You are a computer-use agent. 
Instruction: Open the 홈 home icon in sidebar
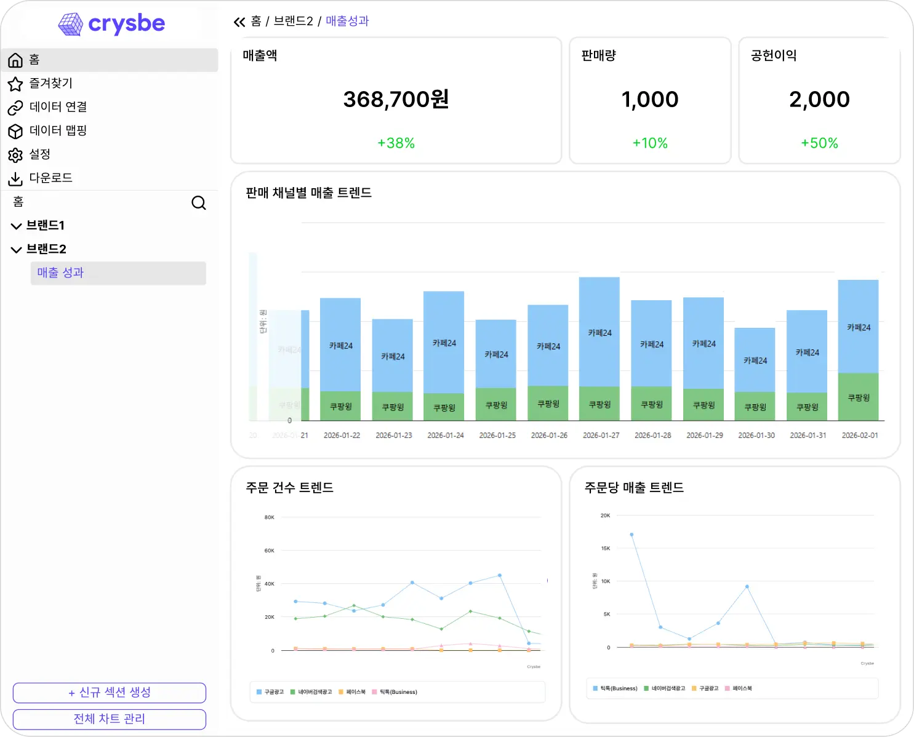[x=15, y=60]
